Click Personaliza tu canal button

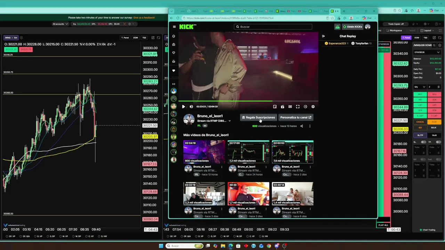296,117
